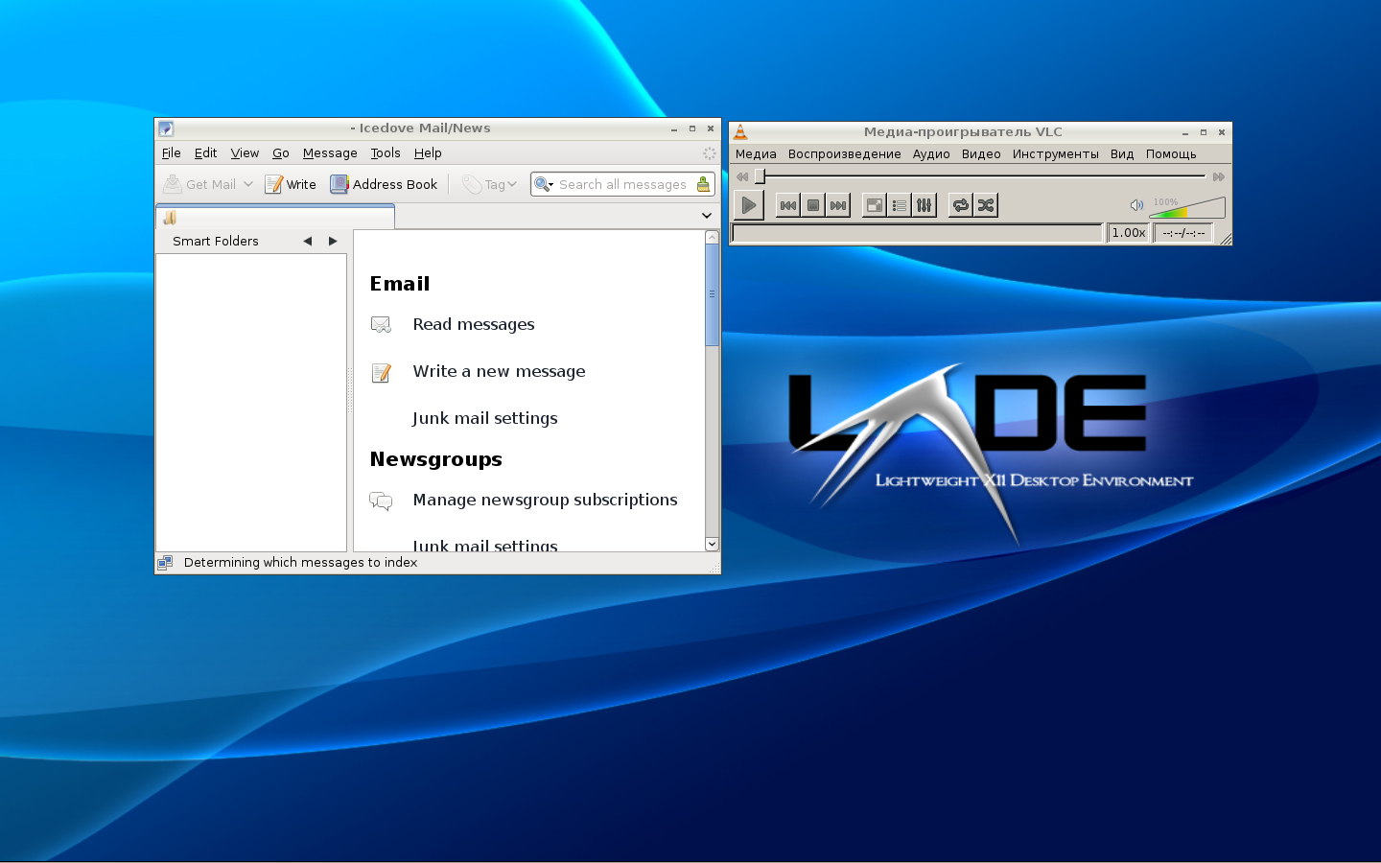Image resolution: width=1381 pixels, height=863 pixels.
Task: Click the online status icon in the status bar
Action: click(165, 563)
